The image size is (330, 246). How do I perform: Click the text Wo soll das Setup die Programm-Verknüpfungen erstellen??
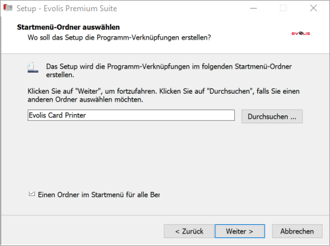tap(119, 38)
